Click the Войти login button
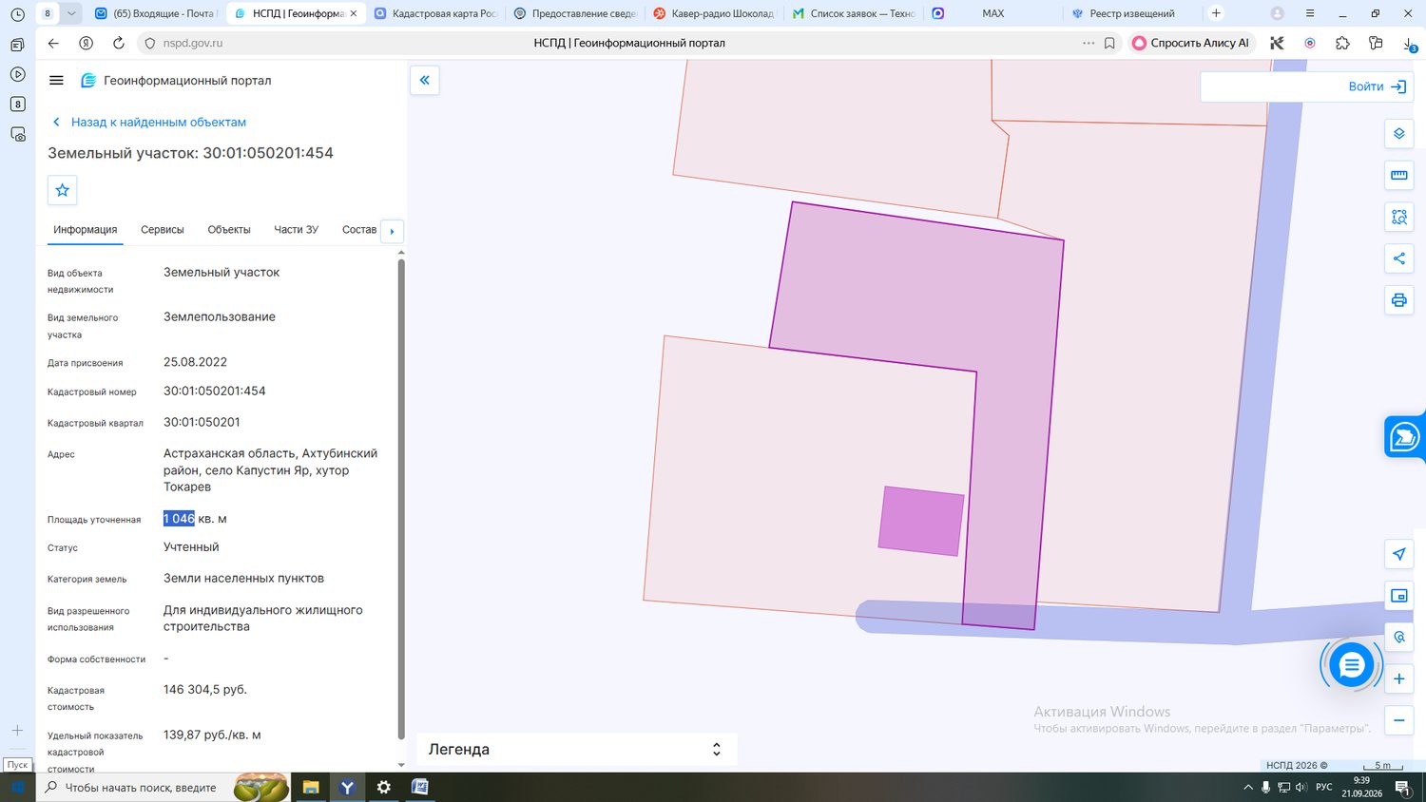1426x802 pixels. [1378, 86]
